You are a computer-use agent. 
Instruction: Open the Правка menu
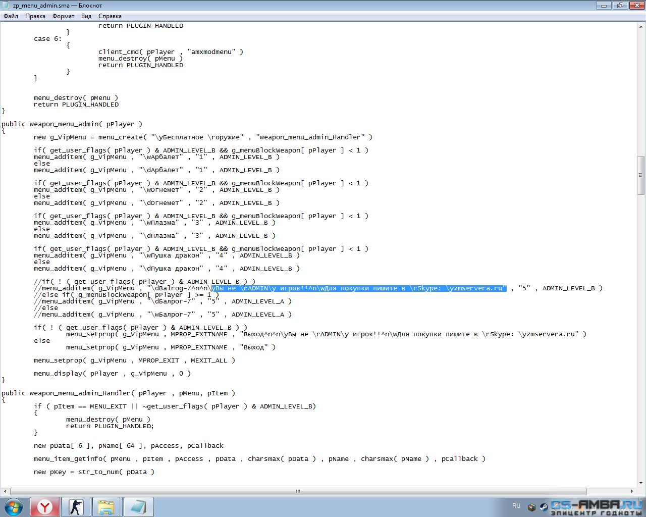(35, 16)
